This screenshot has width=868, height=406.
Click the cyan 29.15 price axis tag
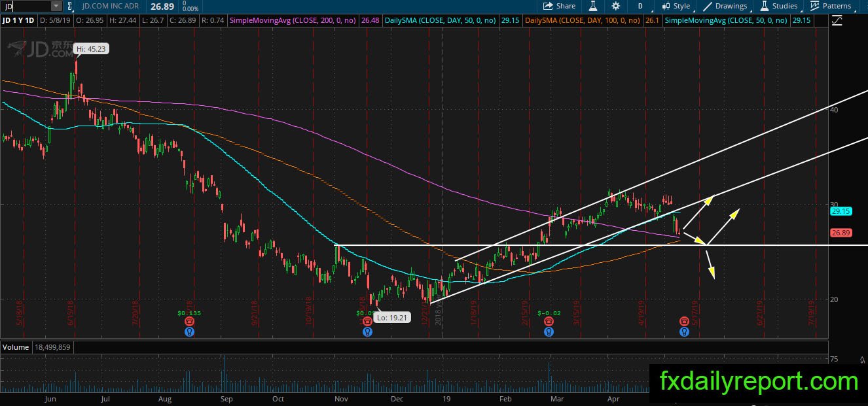[840, 212]
